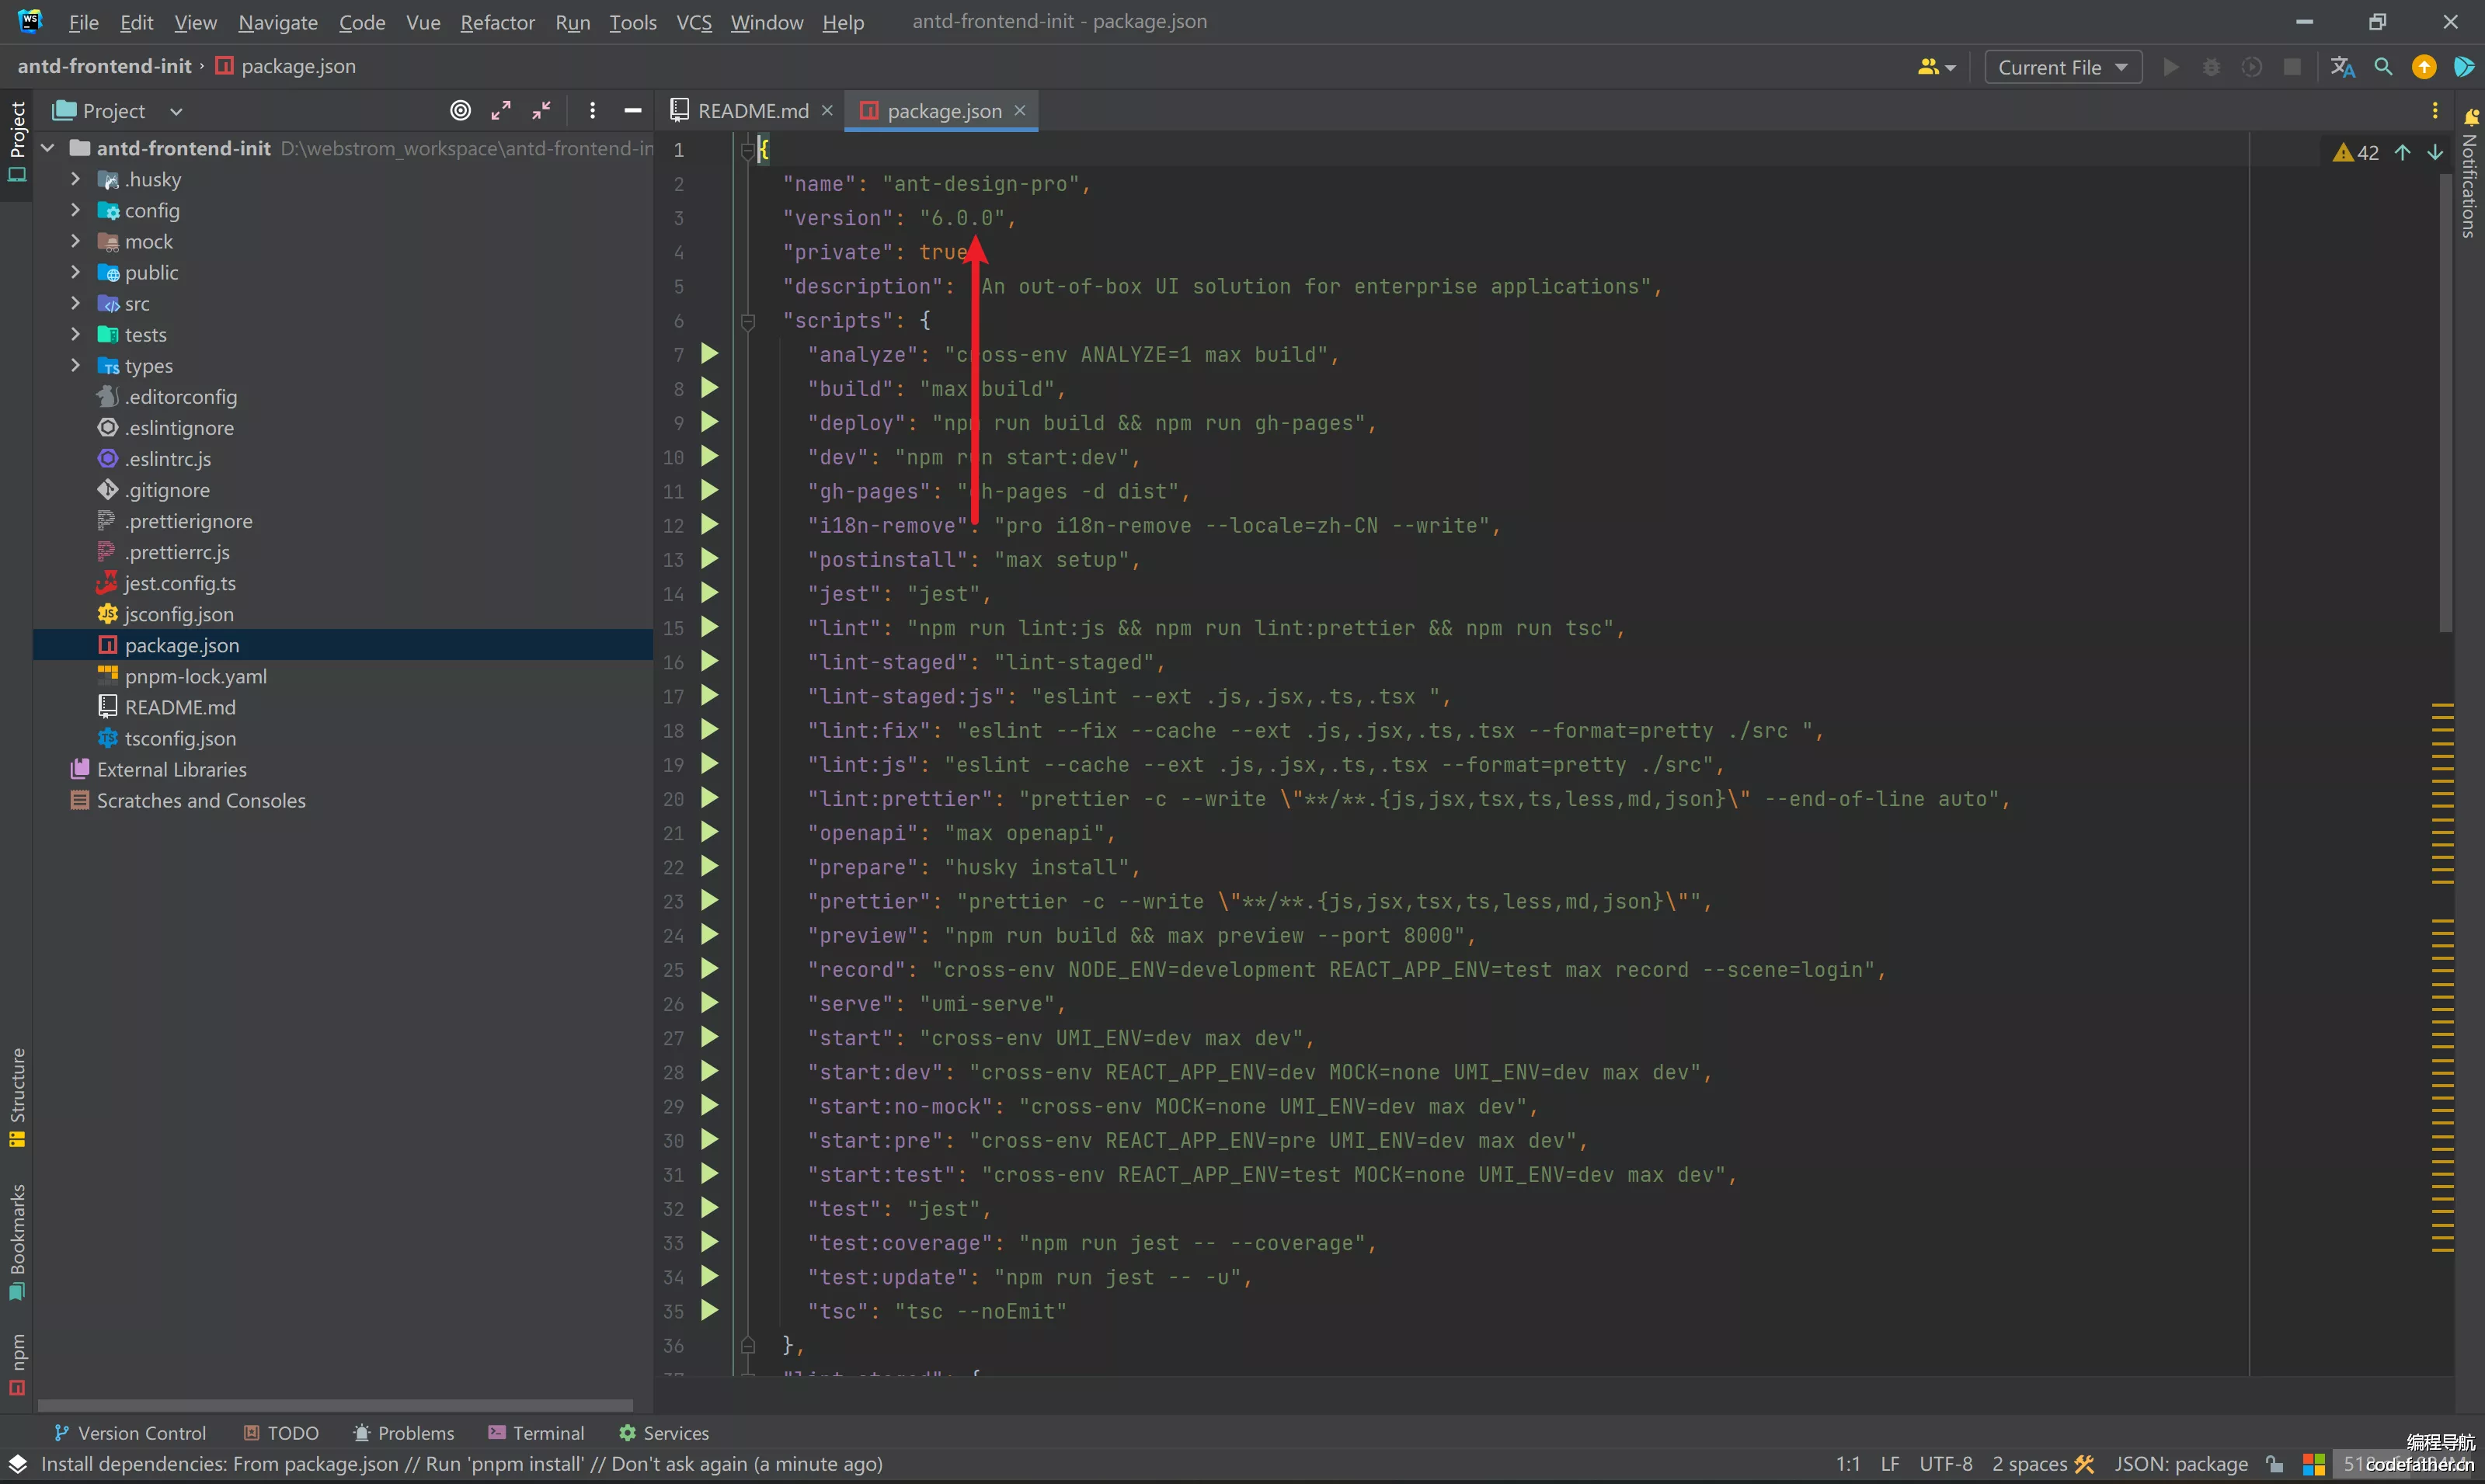The height and width of the screenshot is (1484, 2485).
Task: Fold the root JSON object at line 1
Action: (x=747, y=151)
